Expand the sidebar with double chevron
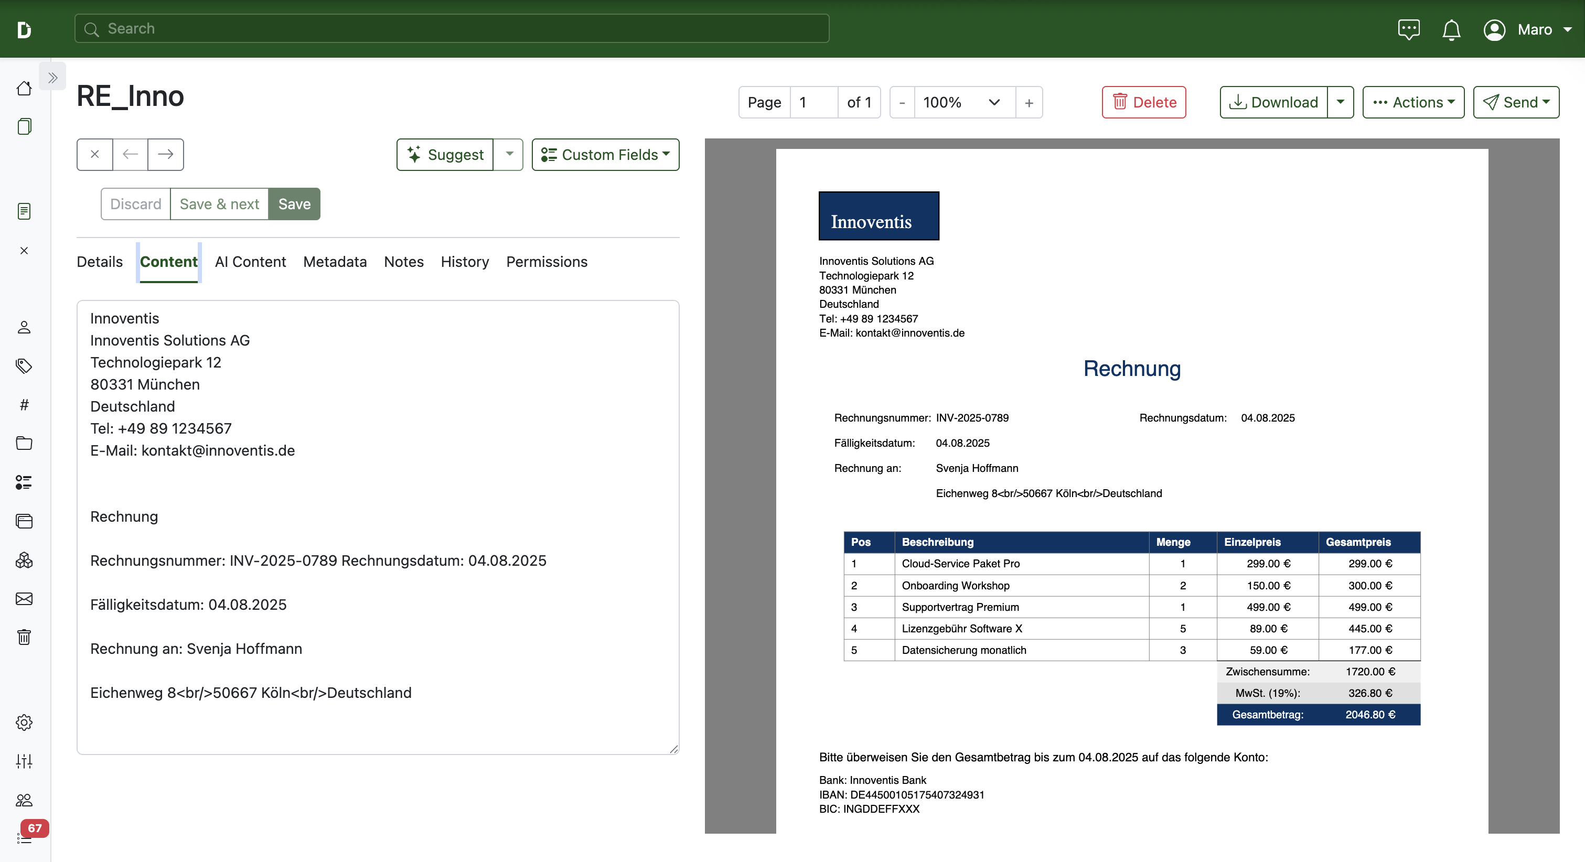 (x=52, y=78)
